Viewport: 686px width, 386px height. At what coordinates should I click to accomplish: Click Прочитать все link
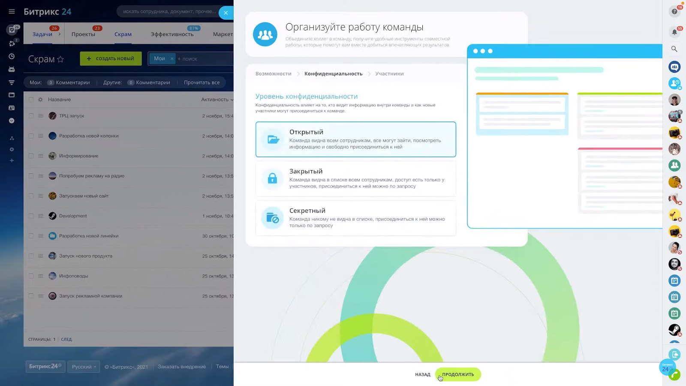pyautogui.click(x=202, y=82)
